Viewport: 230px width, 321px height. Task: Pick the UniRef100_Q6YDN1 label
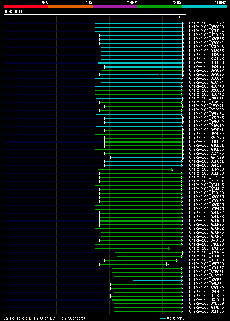tap(206, 130)
